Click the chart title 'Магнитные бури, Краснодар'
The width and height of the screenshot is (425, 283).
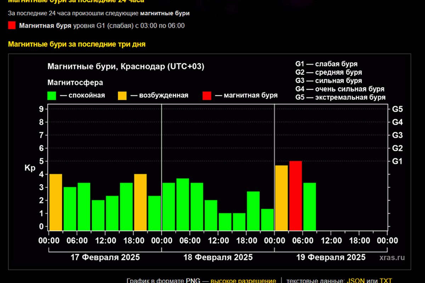126,67
